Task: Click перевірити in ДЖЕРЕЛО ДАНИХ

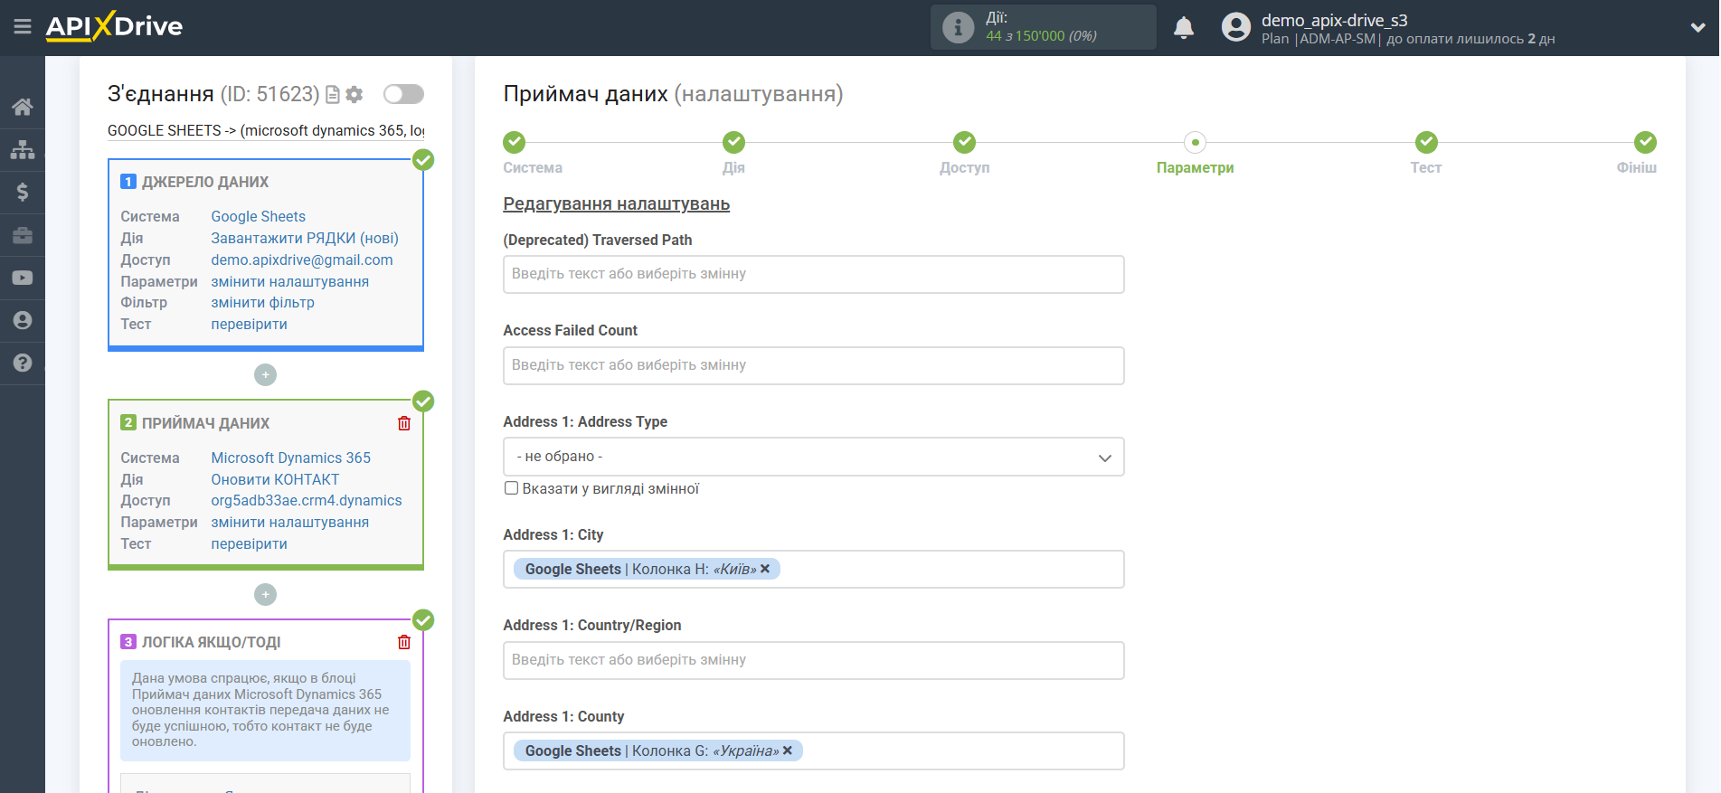Action: pyautogui.click(x=249, y=324)
